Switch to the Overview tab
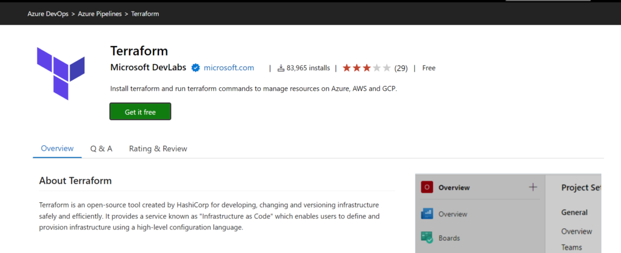 (x=57, y=148)
